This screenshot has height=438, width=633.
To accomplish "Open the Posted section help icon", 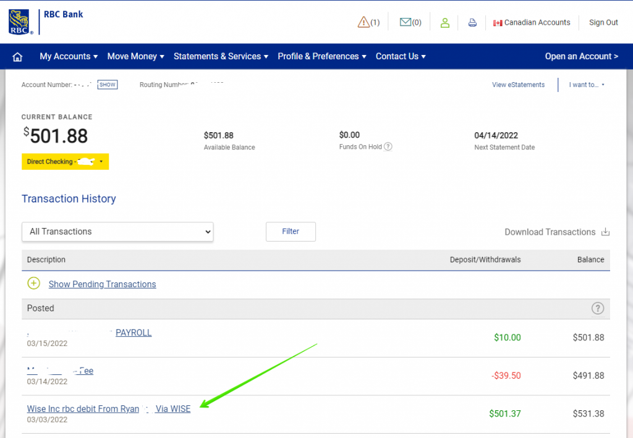I will pos(598,308).
